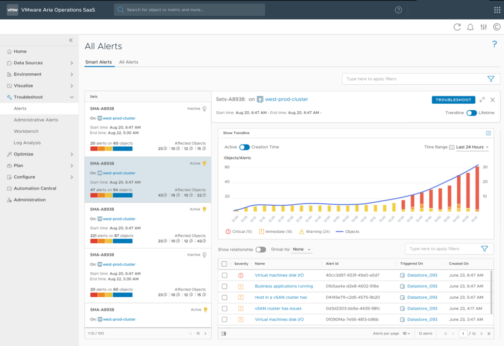The width and height of the screenshot is (504, 346).
Task: Toggle the Show relationship switch
Action: (x=260, y=250)
